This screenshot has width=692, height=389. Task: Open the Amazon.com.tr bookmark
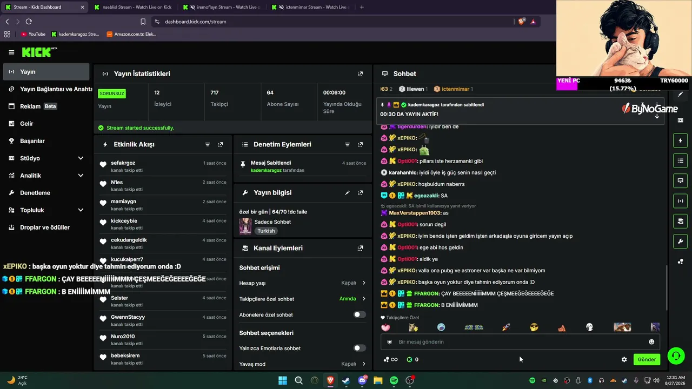point(131,34)
